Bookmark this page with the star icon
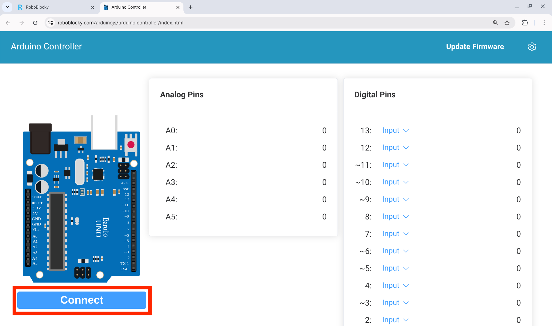The width and height of the screenshot is (552, 326). 507,23
